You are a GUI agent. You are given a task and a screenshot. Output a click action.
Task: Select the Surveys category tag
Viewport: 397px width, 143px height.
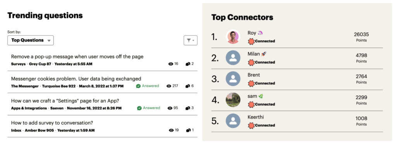click(x=18, y=64)
